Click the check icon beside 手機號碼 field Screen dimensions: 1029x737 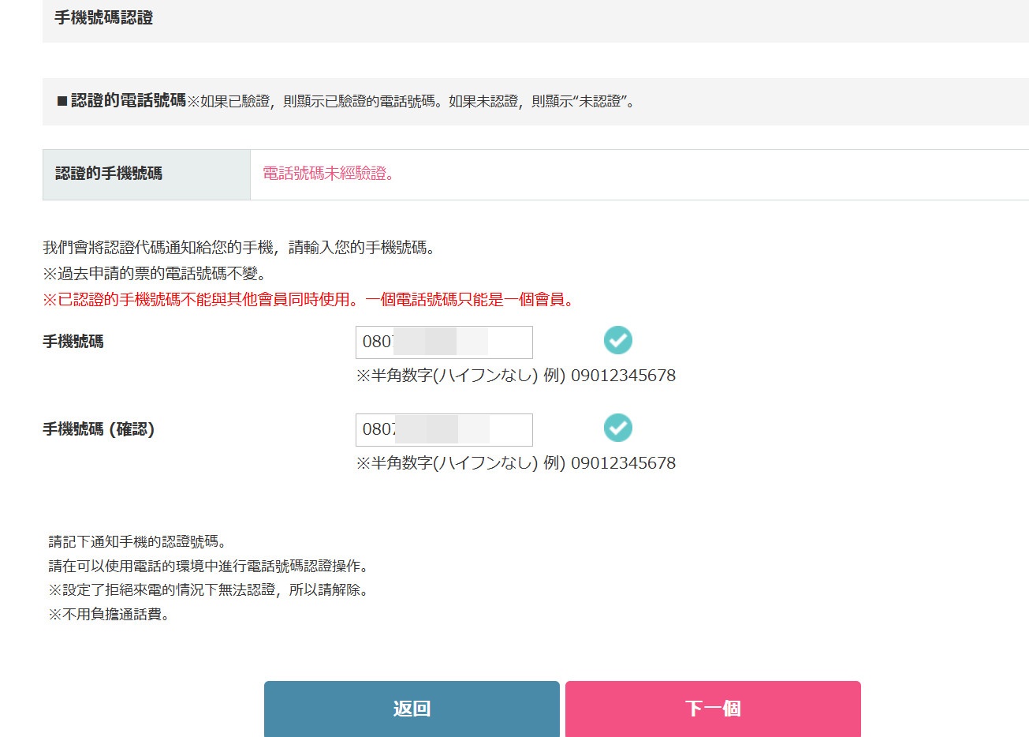pos(618,340)
